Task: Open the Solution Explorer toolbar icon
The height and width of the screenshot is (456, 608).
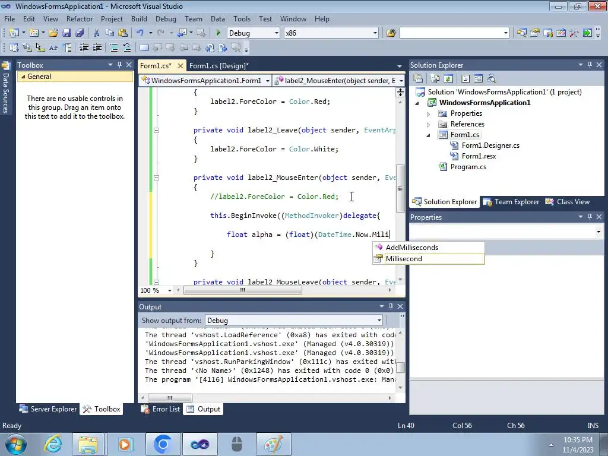Action: pyautogui.click(x=521, y=33)
